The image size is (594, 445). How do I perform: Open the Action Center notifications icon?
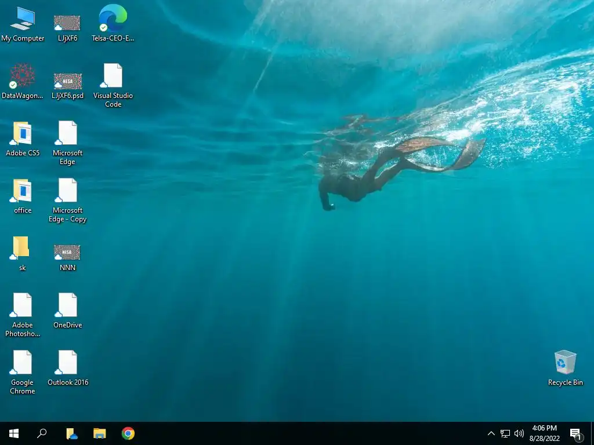pos(576,434)
